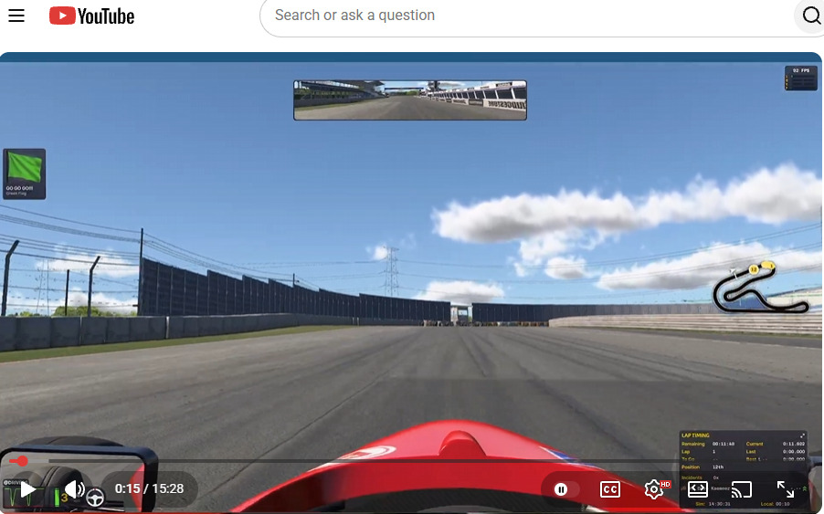Click the rear-view mirror overlay in the video
824x514 pixels.
tap(410, 100)
